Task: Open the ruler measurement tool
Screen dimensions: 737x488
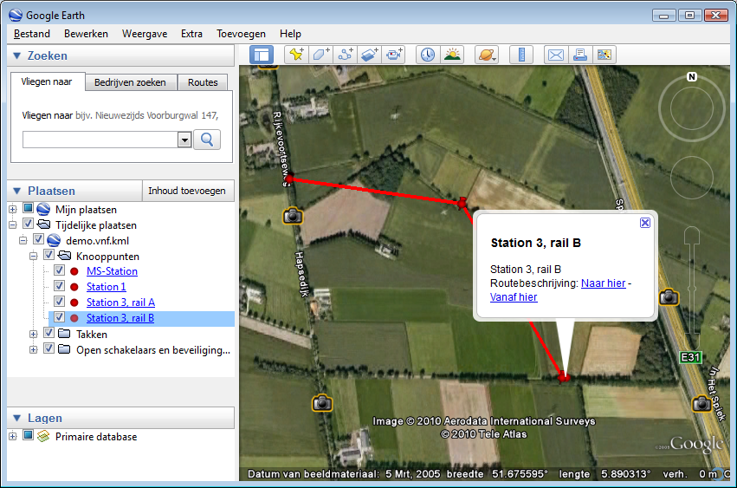Action: point(521,55)
